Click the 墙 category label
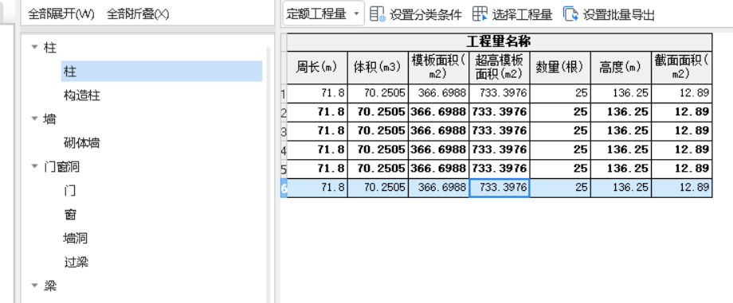 [x=50, y=119]
